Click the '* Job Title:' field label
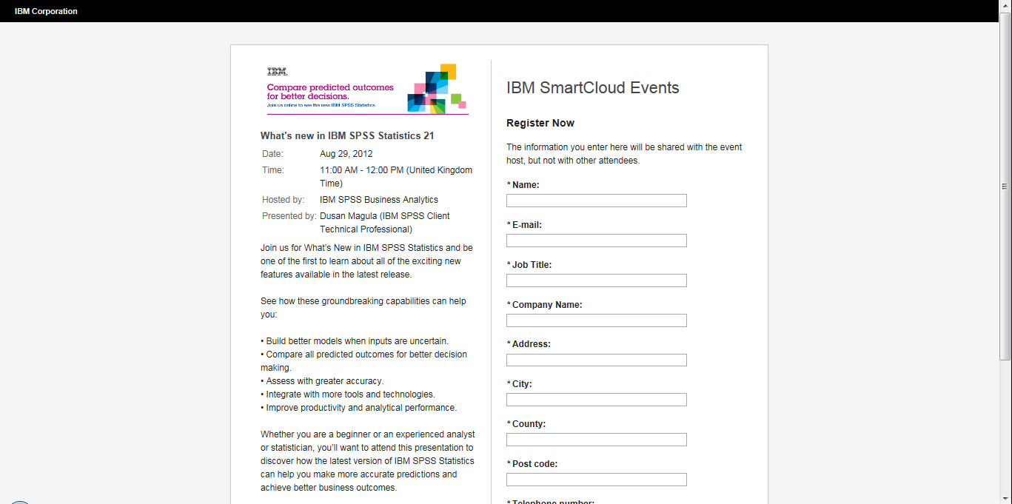Viewport: 1012px width, 504px height. pyautogui.click(x=529, y=265)
